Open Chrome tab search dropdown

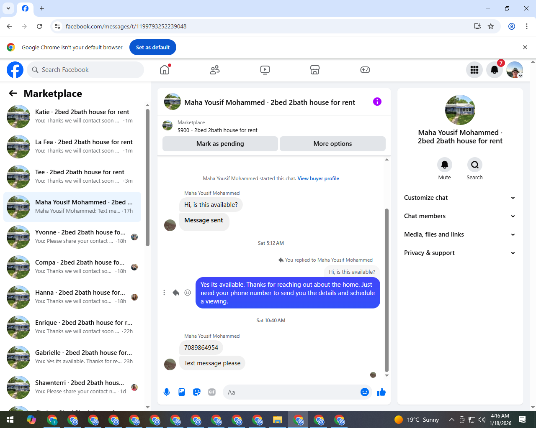pyautogui.click(x=8, y=8)
